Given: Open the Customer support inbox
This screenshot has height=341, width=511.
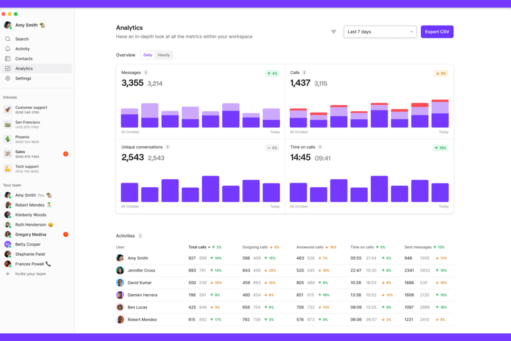Looking at the screenshot, I should (x=31, y=110).
